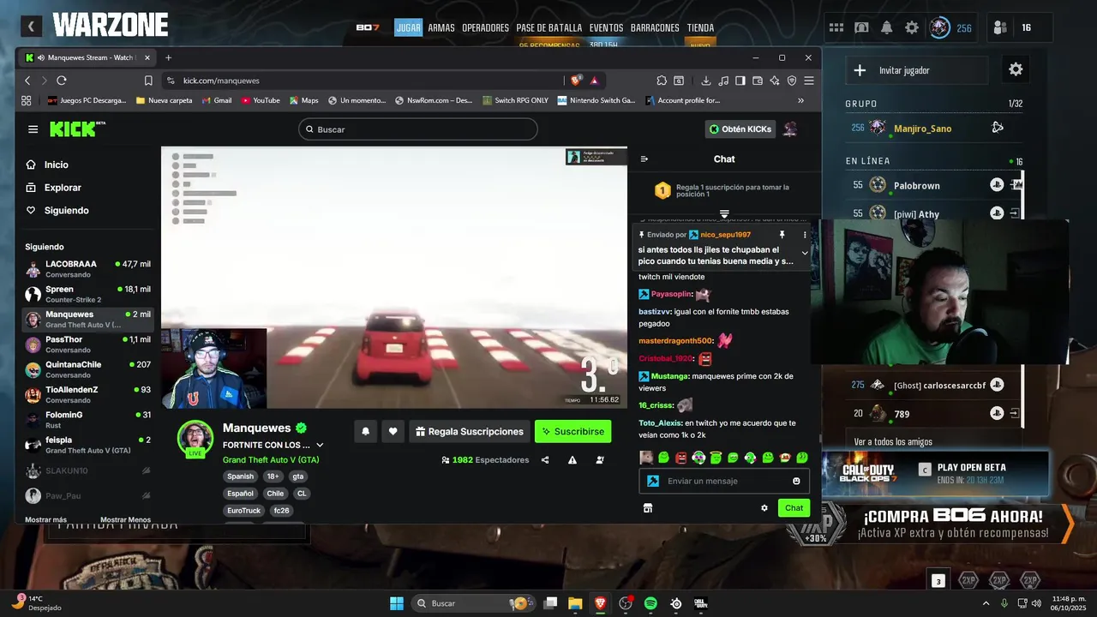Enable notifications bell for Manquewes
1097x617 pixels.
click(365, 432)
